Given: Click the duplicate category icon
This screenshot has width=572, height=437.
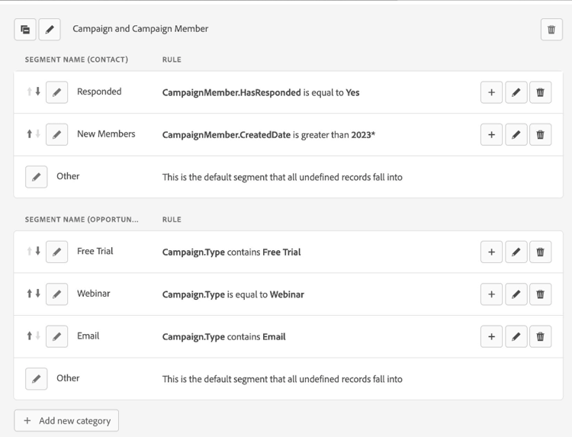Looking at the screenshot, I should coord(25,30).
